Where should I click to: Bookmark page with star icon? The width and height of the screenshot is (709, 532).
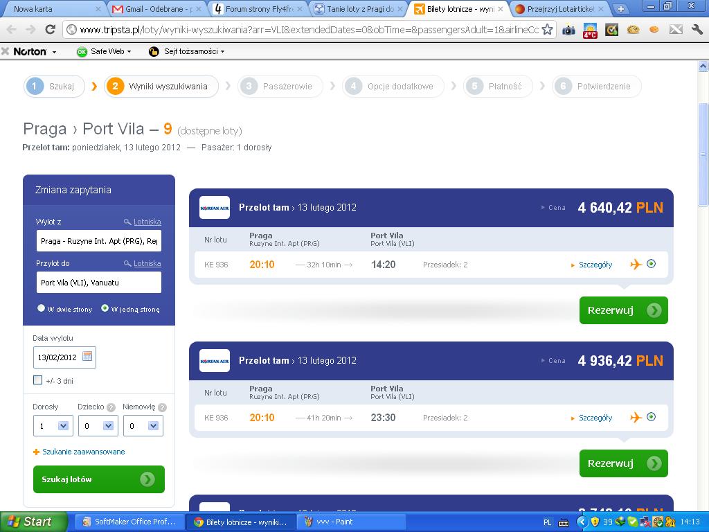click(547, 30)
